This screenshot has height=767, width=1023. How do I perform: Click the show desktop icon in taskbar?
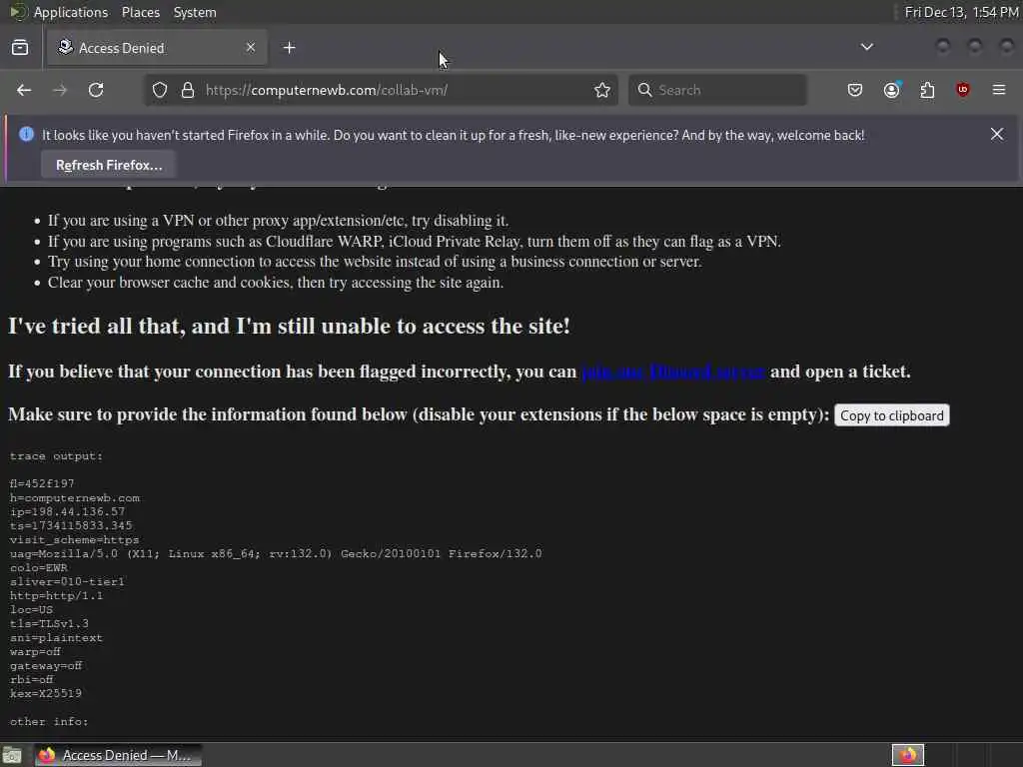click(x=12, y=755)
